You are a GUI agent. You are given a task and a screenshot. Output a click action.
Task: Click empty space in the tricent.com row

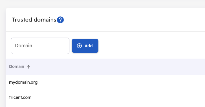click(118, 97)
